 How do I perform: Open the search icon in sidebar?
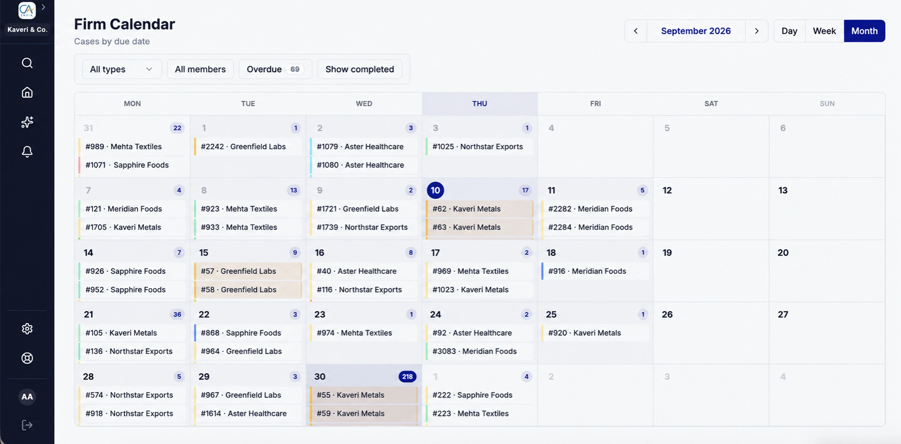(27, 63)
